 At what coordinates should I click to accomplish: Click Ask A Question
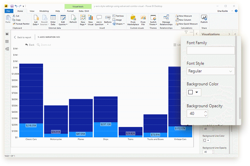99,20
